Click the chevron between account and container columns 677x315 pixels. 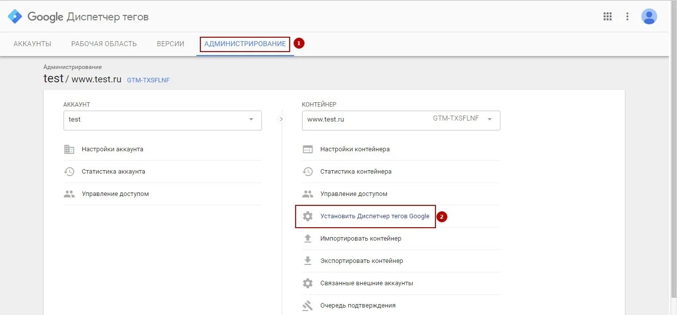[x=282, y=119]
